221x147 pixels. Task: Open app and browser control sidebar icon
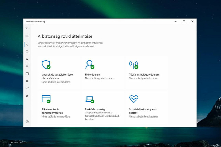point(27,74)
